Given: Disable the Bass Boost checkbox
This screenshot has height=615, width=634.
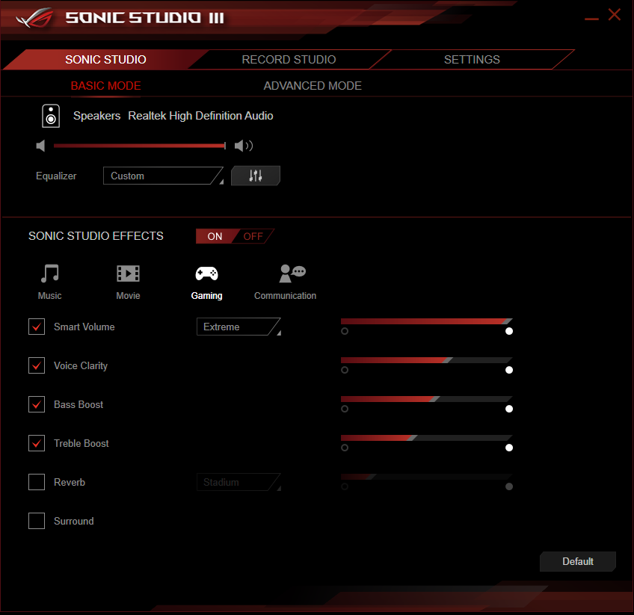Looking at the screenshot, I should (37, 404).
